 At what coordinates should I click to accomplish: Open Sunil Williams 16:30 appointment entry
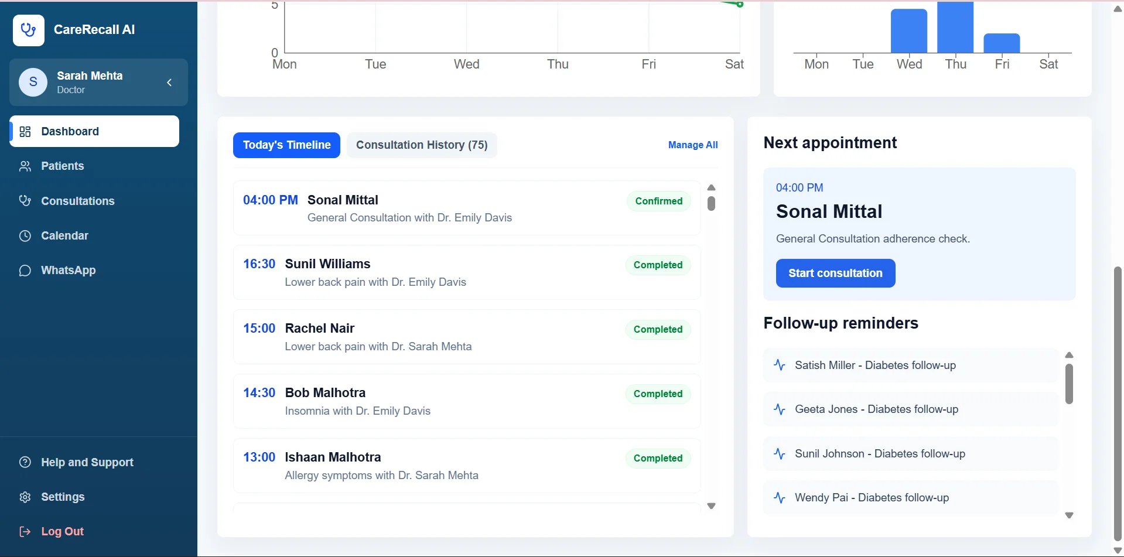[x=467, y=272]
